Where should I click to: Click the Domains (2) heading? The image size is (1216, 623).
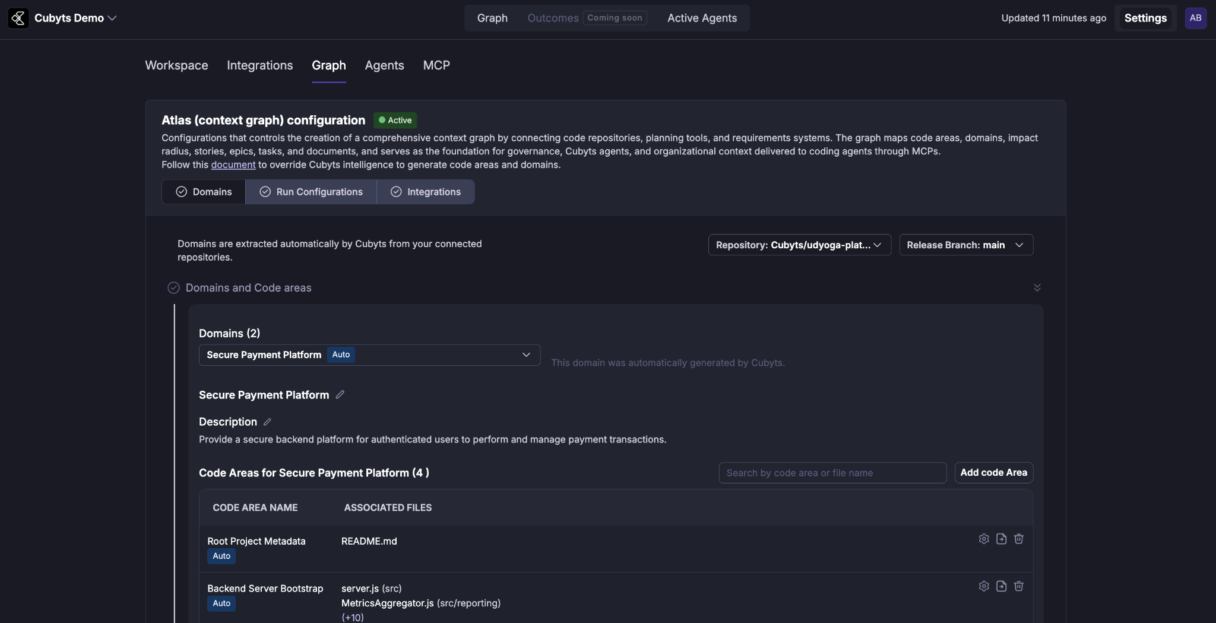[x=229, y=333]
